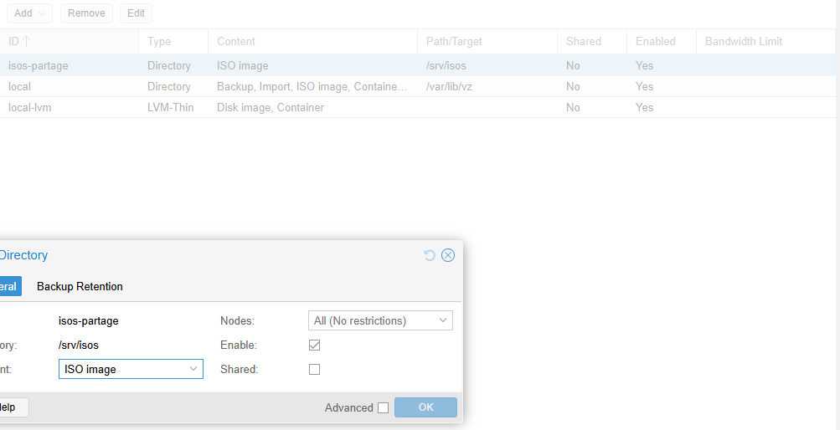Click the Edit button in toolbar
The height and width of the screenshot is (430, 840).
coord(136,13)
